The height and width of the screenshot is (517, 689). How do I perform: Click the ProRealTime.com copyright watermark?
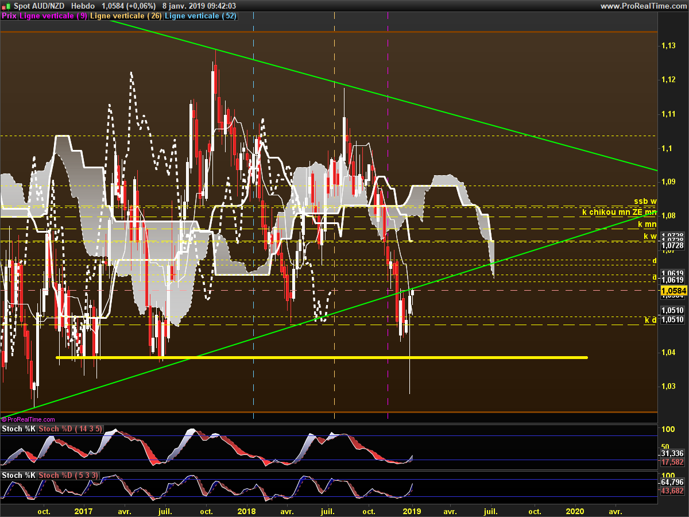coord(28,420)
